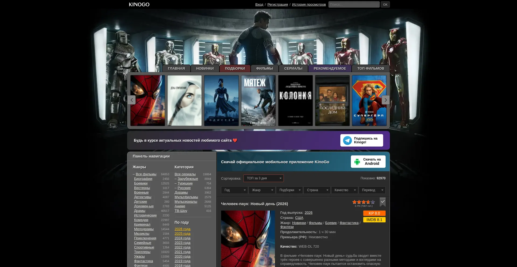Focus the search input field
This screenshot has height=267, width=517.
point(354,5)
